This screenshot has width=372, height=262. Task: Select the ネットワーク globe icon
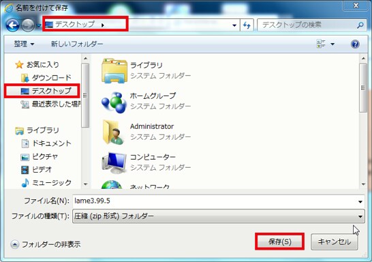pyautogui.click(x=112, y=185)
